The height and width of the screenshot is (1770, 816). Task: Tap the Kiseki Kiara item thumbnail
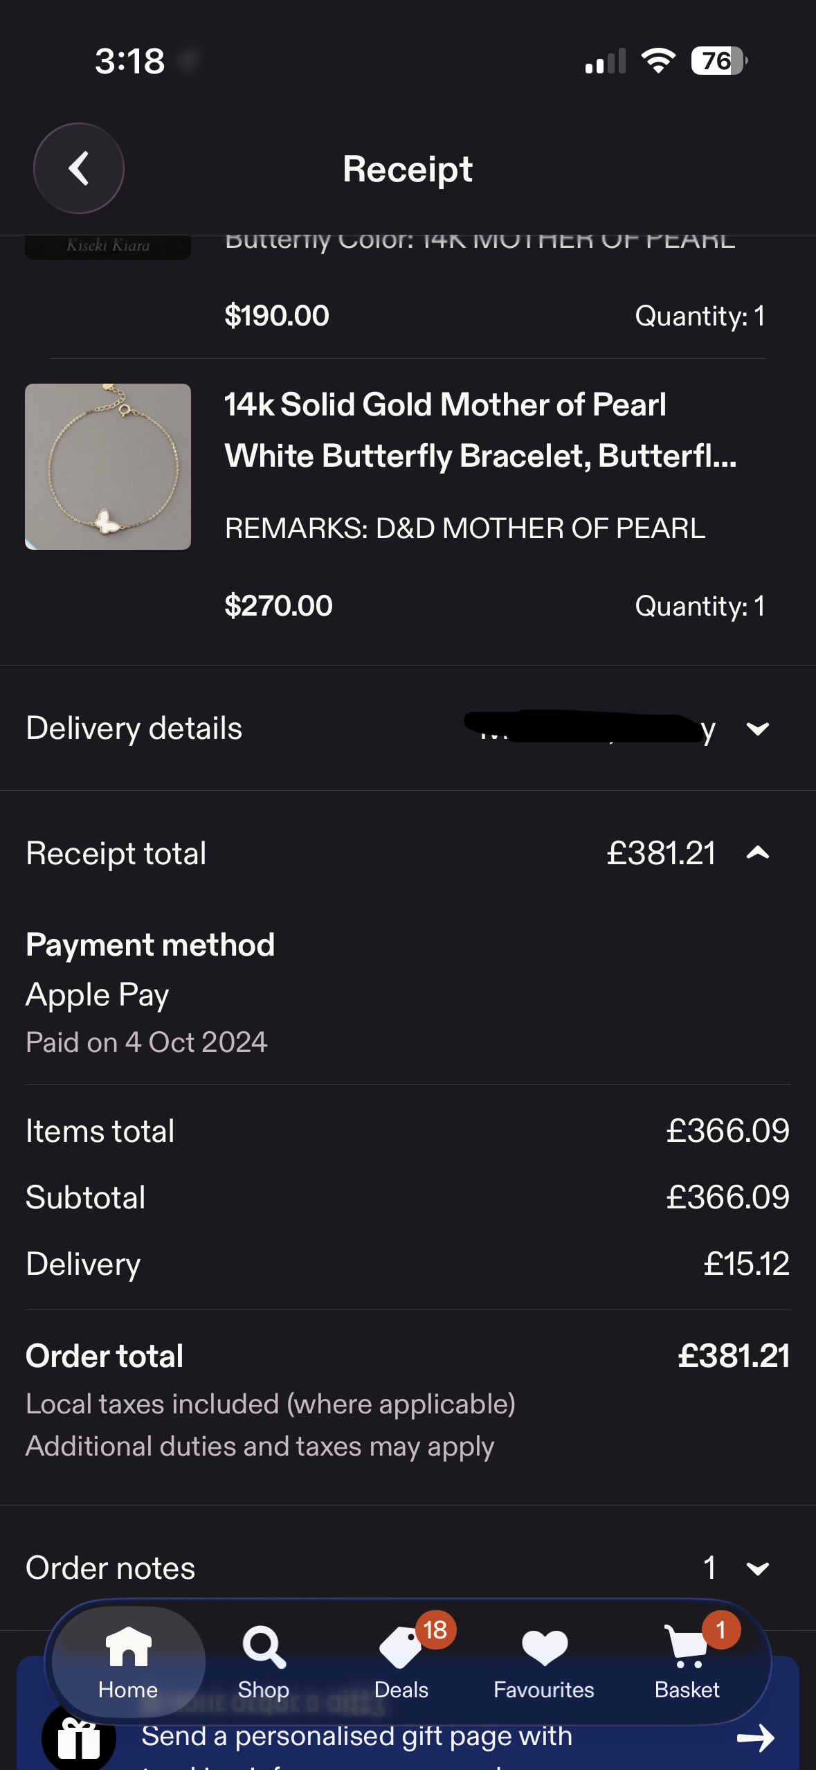coord(108,247)
